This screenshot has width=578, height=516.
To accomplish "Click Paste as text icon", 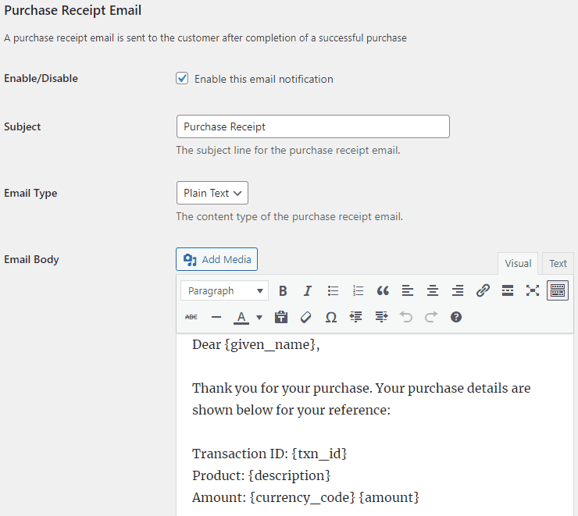I will pos(281,317).
